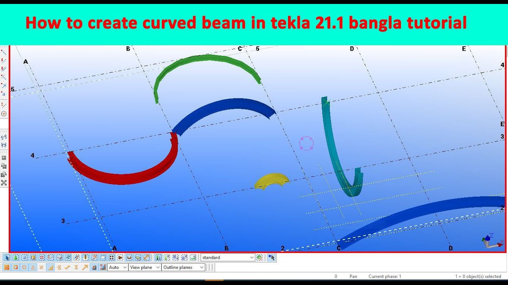Click the snap to lines arrow icon
Screen dimensions: 508x285
(x=85, y=267)
